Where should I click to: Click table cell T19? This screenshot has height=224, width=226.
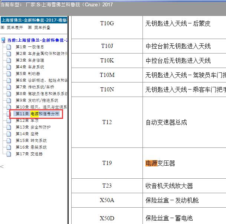pos(107,163)
